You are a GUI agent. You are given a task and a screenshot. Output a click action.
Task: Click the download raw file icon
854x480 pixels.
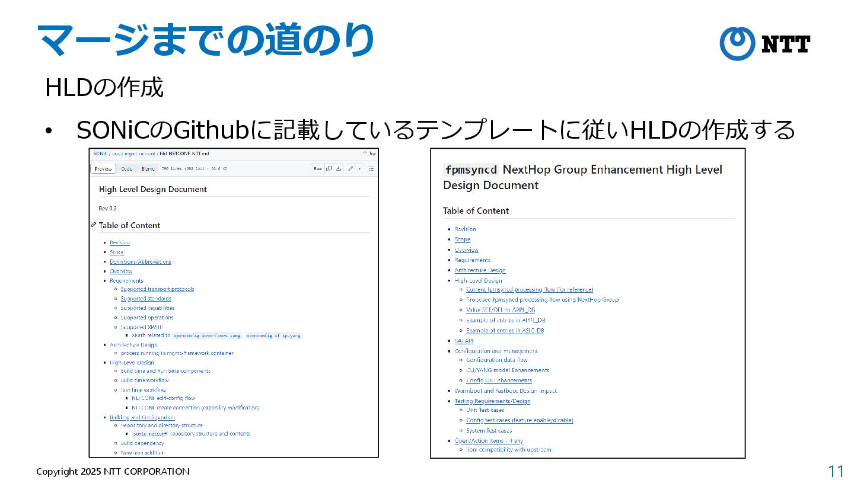[x=338, y=169]
